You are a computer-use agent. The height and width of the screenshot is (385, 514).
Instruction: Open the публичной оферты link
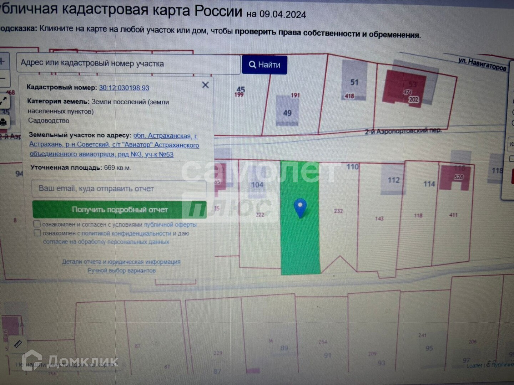[x=170, y=225]
